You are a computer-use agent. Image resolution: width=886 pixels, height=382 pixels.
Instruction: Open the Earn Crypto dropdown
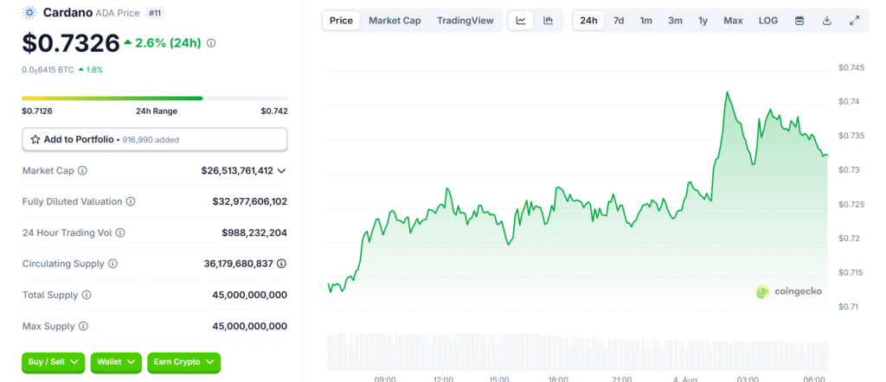[x=183, y=362]
